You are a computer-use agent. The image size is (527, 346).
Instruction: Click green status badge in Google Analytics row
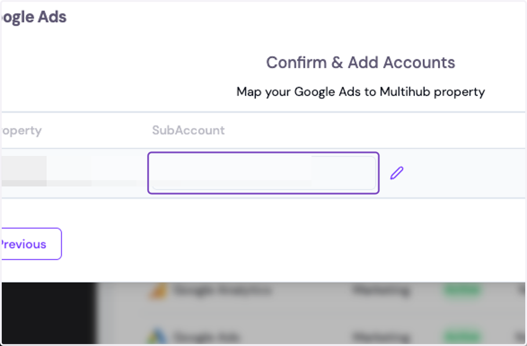click(462, 290)
